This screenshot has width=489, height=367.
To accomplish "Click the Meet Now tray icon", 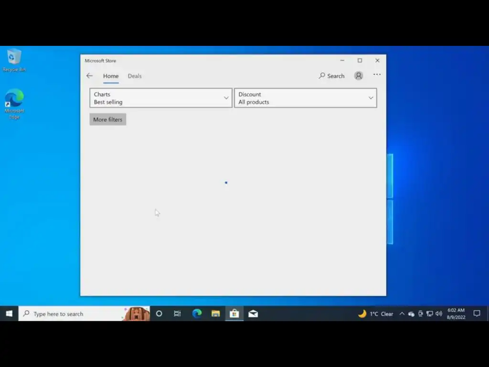I will click(420, 314).
